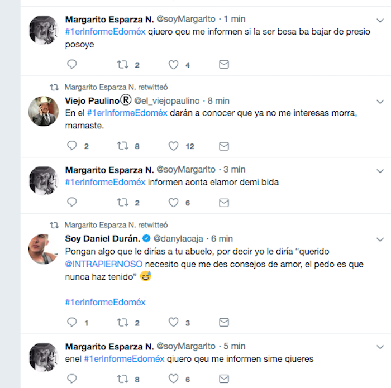Open Soy Daniel Durán's profile picture
Viewport: 391px width, 388px height.
tap(43, 250)
